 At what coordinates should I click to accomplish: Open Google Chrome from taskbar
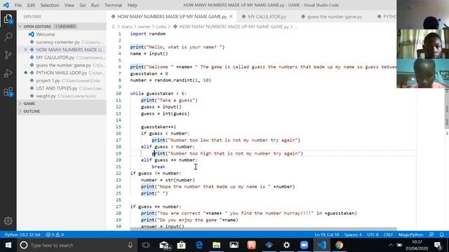click(x=340, y=245)
